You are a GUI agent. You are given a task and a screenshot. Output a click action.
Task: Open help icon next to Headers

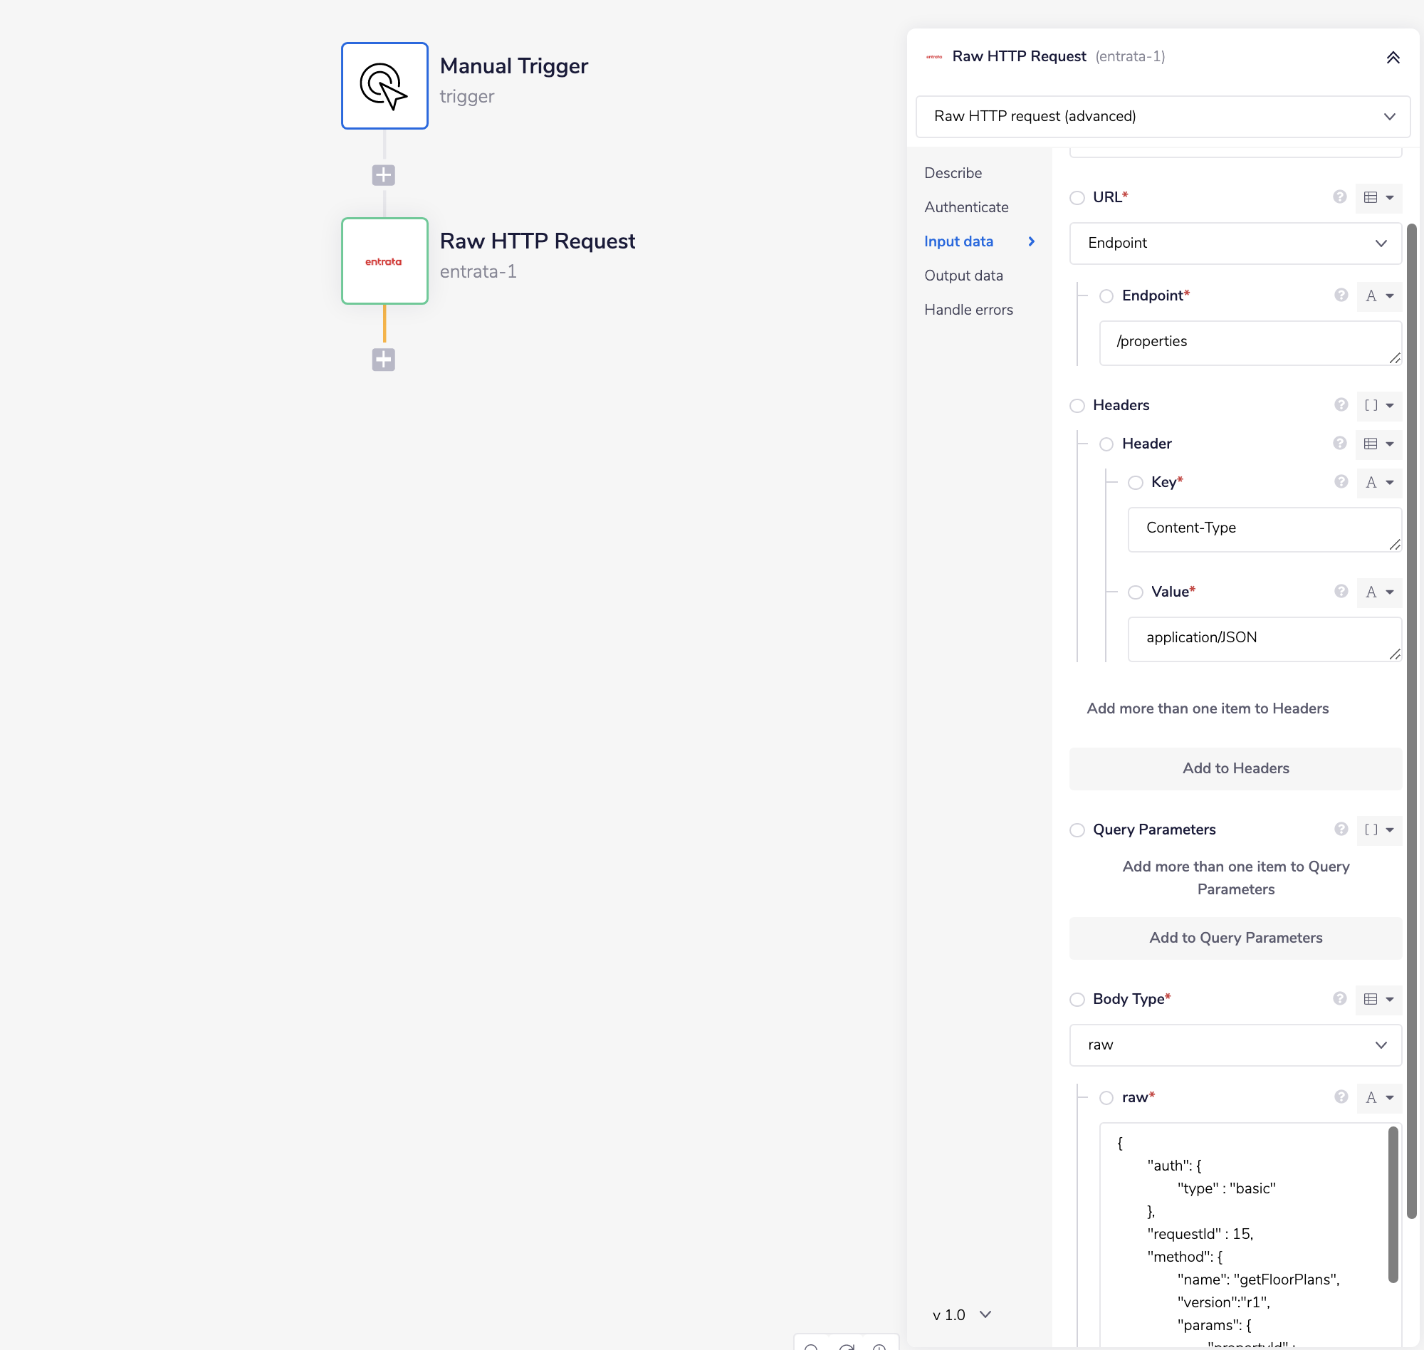click(x=1341, y=404)
